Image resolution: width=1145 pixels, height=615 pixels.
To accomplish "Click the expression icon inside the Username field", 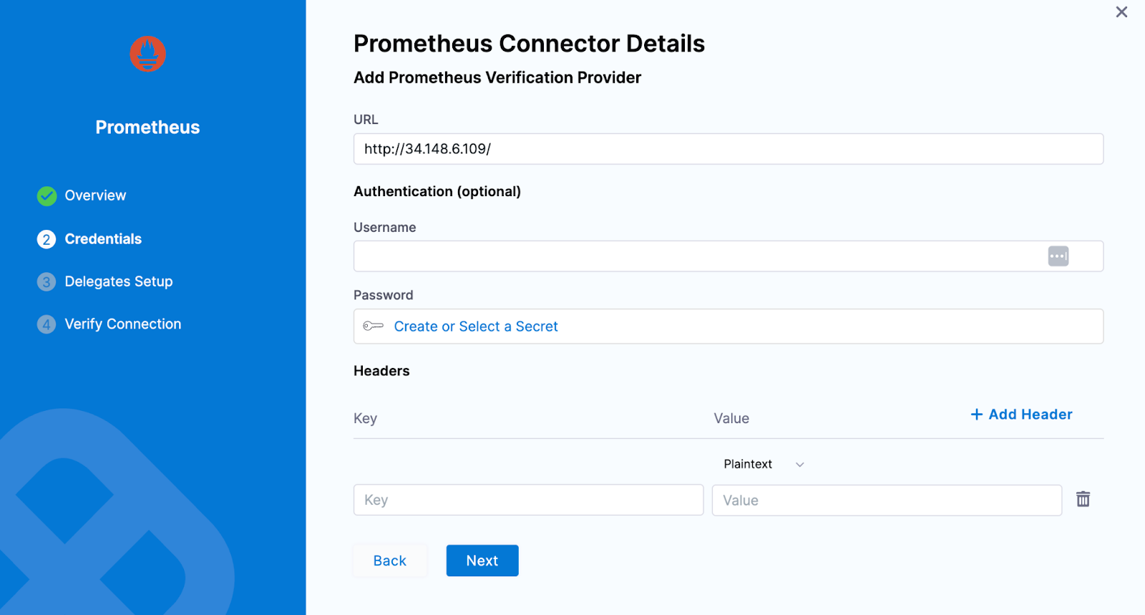I will click(1058, 256).
